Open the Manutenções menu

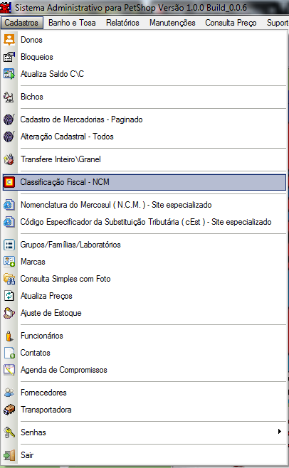click(x=172, y=23)
